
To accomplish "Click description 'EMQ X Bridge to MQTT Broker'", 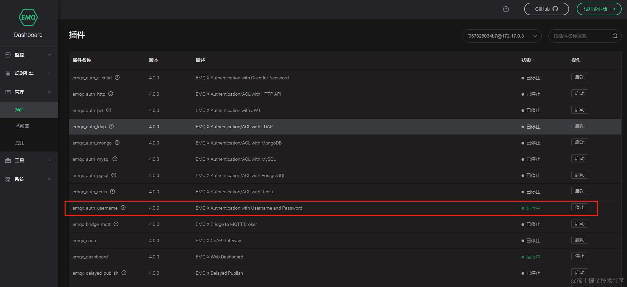I will tap(226, 224).
